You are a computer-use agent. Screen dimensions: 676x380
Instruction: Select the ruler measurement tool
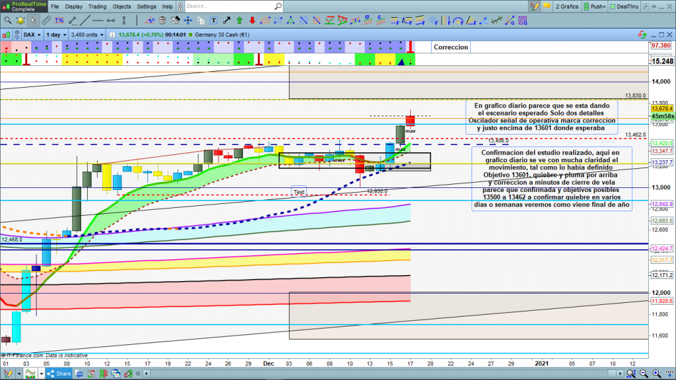(x=46, y=20)
